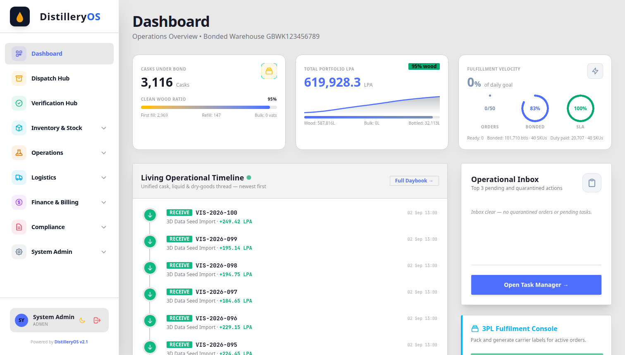Click the lightning icon on Fulfillment Velocity card
Screen dimensions: 625x355
point(595,71)
